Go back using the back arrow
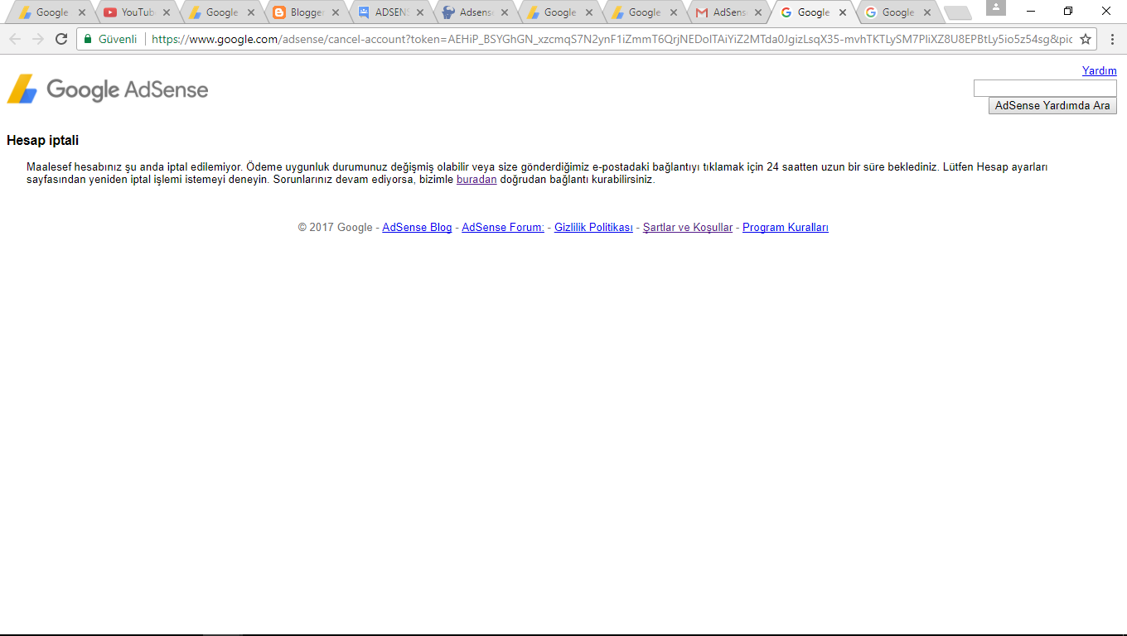Image resolution: width=1127 pixels, height=636 pixels. 15,39
